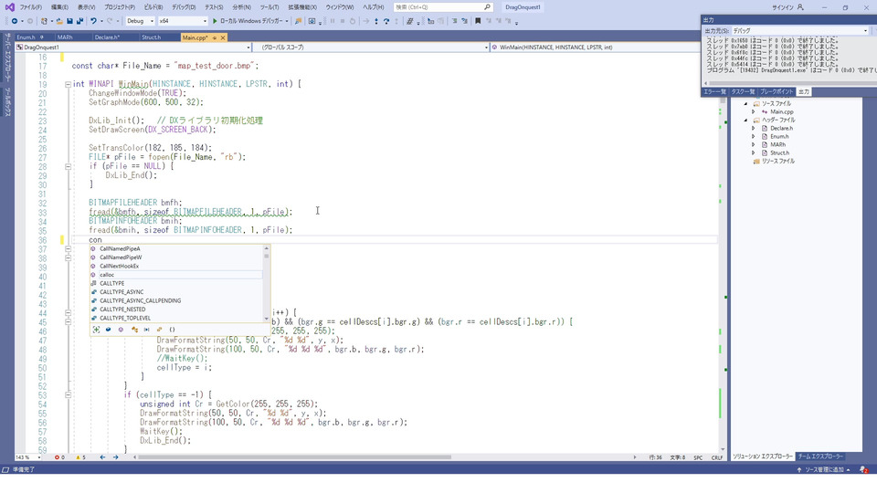Toggle IntelliSense filter for functions
Screen dimensions: 877x493
pos(121,330)
